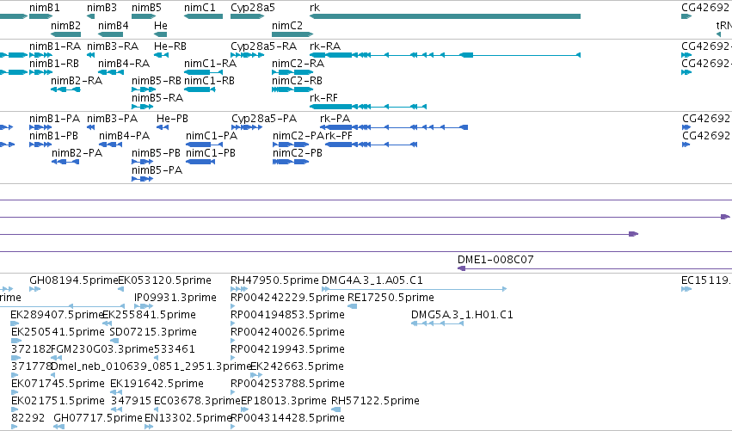Click the nimC1-PB protein label

[x=211, y=152]
